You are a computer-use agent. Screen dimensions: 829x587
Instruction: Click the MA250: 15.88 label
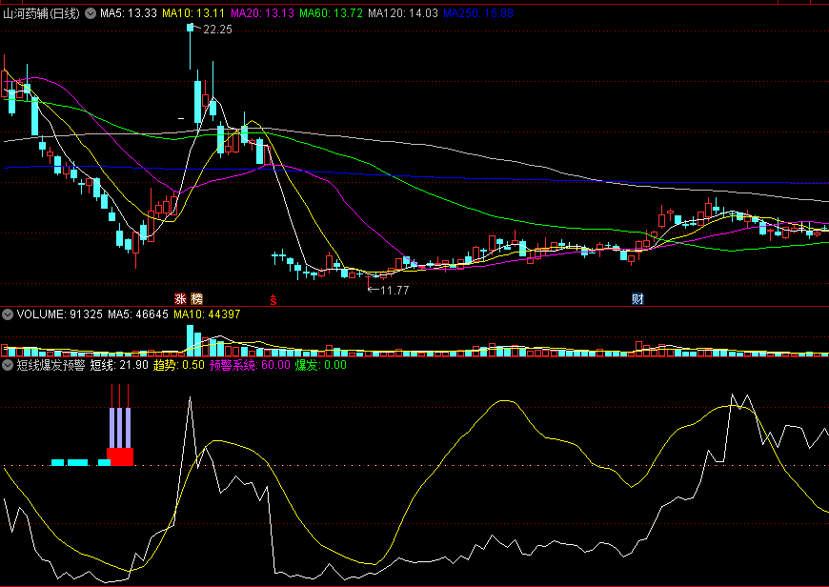coord(478,13)
